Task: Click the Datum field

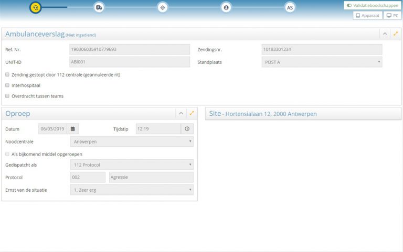Action: pyautogui.click(x=52, y=129)
